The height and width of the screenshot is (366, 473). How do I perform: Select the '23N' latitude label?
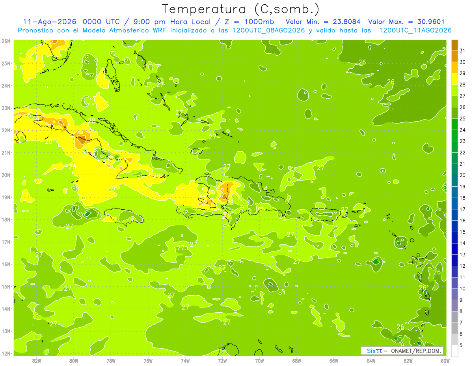click(x=6, y=108)
